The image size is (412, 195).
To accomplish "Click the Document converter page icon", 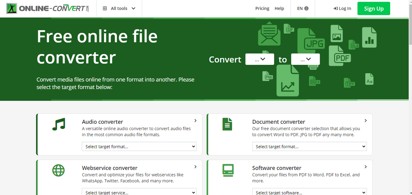I will 227,124.
